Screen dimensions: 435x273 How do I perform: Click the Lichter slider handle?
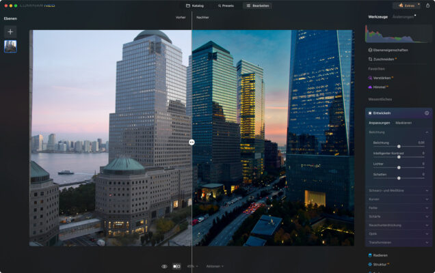point(399,167)
